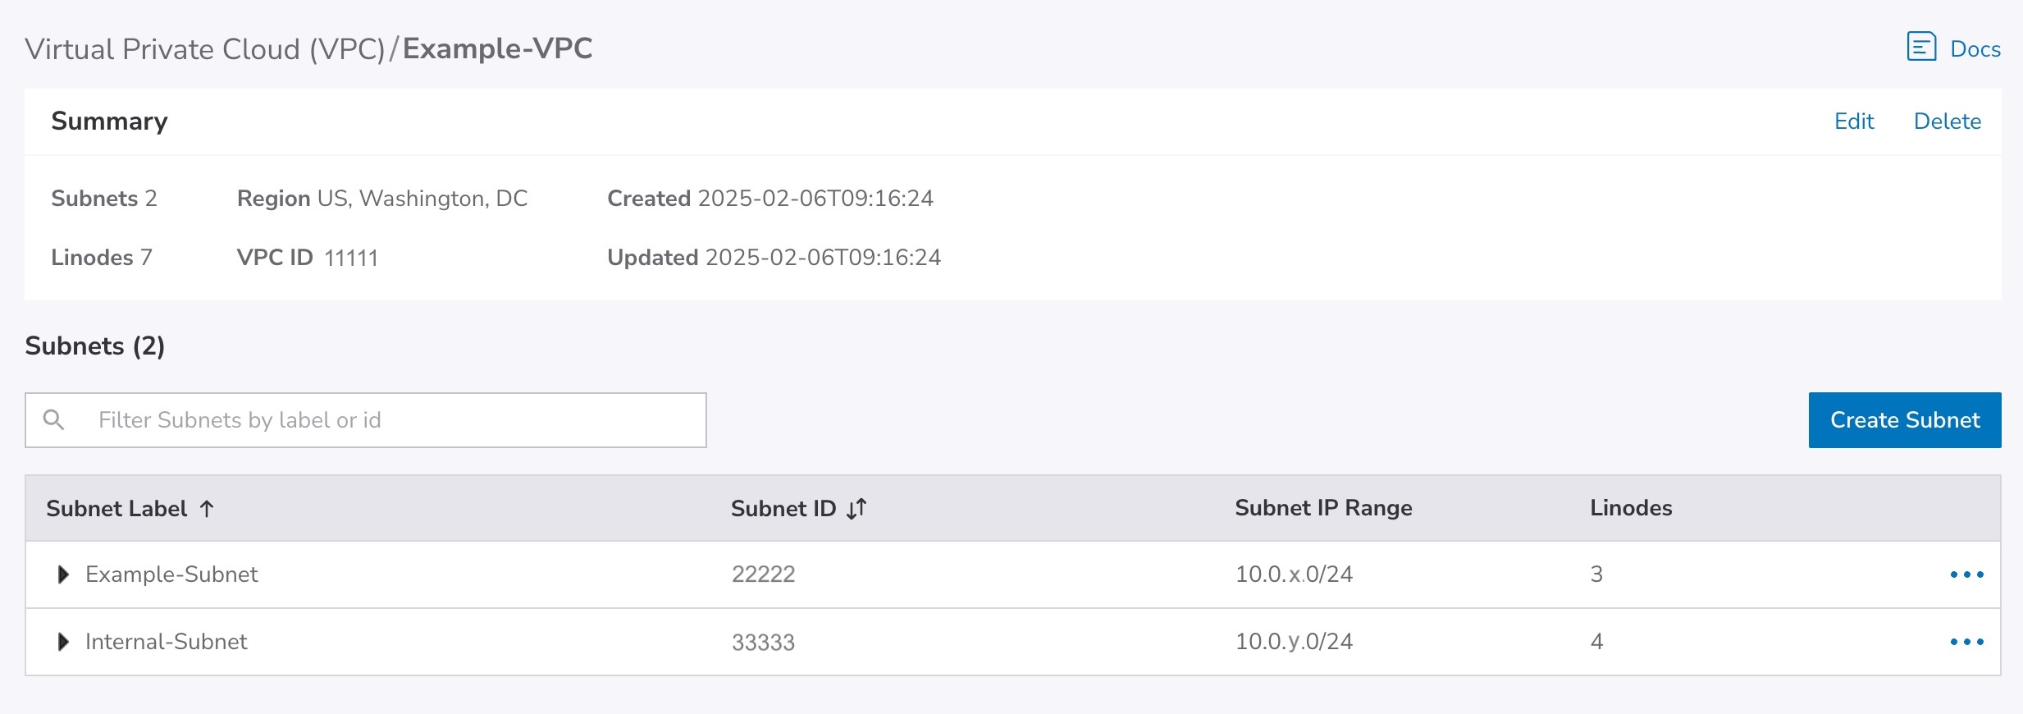Focus the Filter Subnets by label field
This screenshot has width=2023, height=714.
pos(394,420)
